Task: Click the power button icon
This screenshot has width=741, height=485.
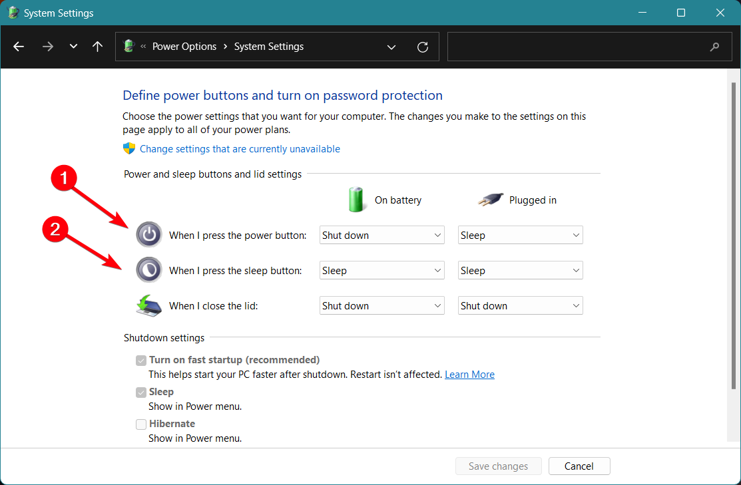Action: coord(149,235)
